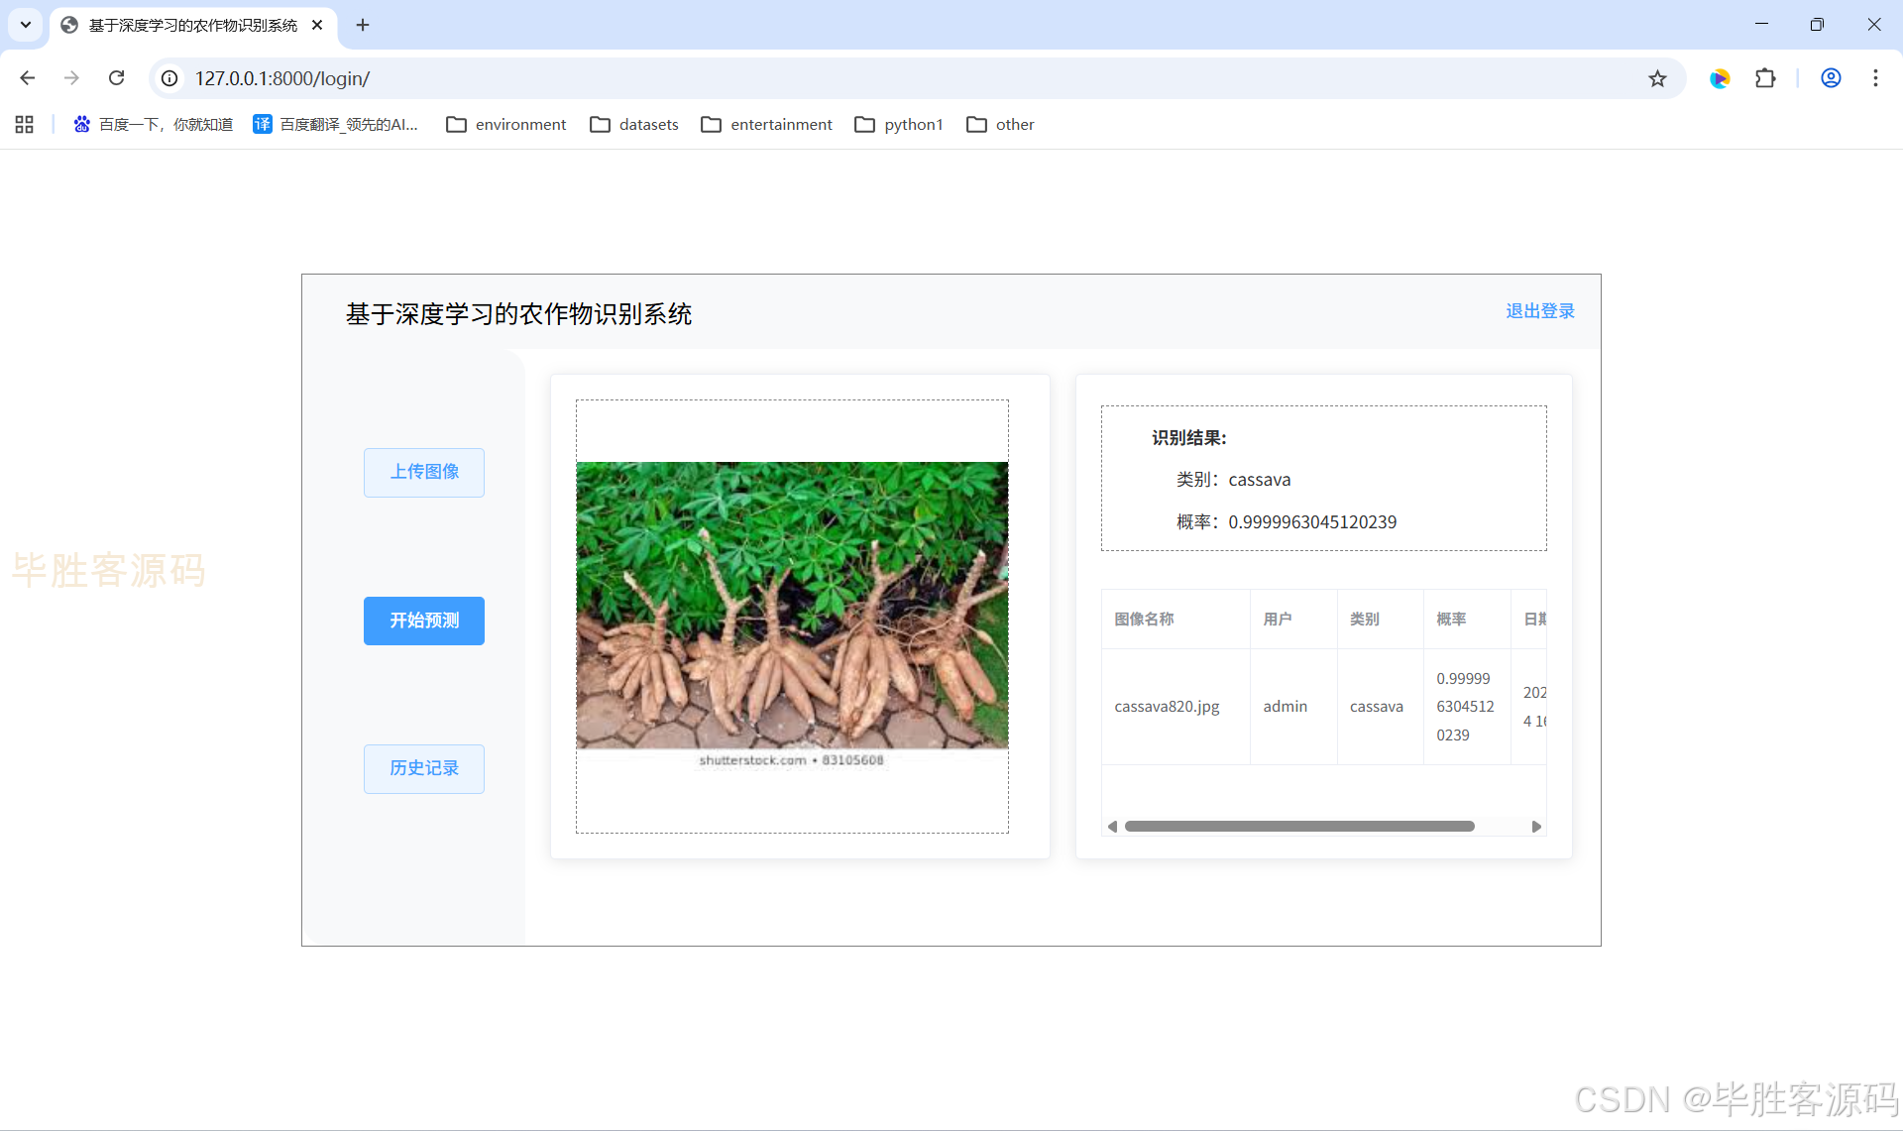The width and height of the screenshot is (1903, 1131).
Task: Open the datasets bookmarks folder
Action: tap(634, 124)
